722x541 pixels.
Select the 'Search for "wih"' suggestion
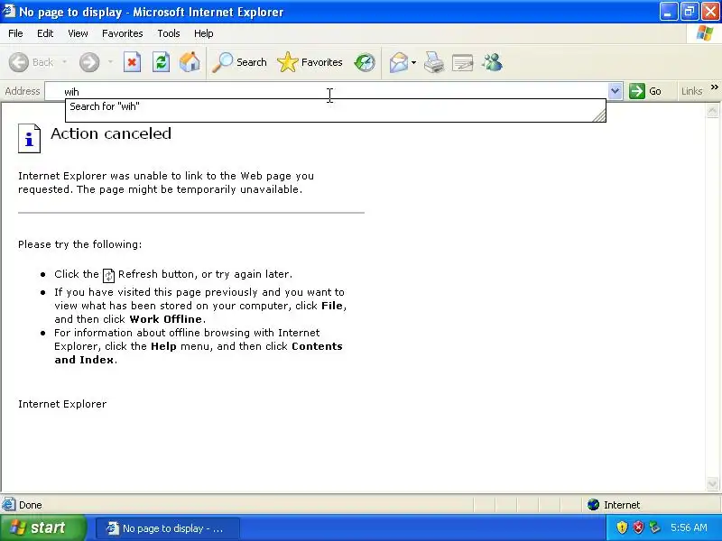click(x=335, y=106)
